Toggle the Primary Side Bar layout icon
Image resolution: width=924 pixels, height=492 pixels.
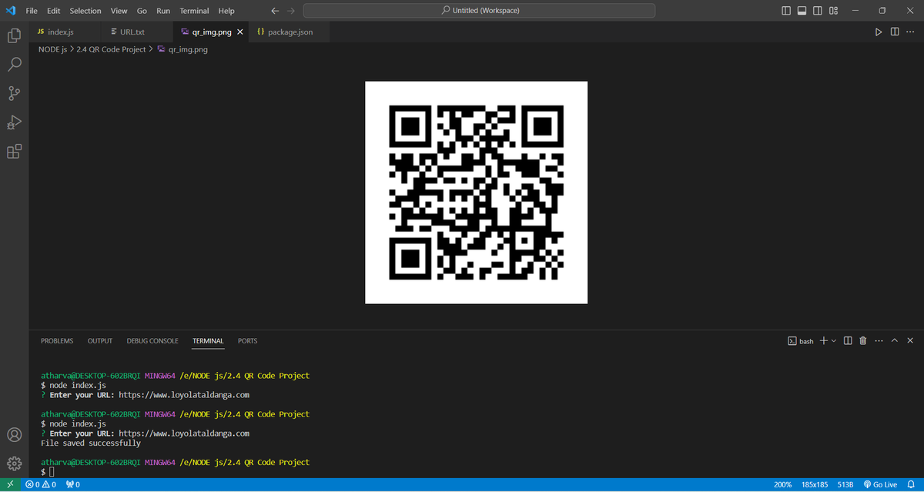point(785,10)
